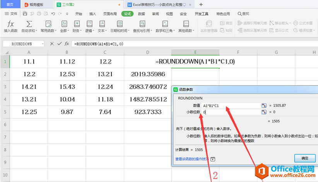This screenshot has height=182, width=318.
Task: Click the AutoSum sigma icon
Action: click(29, 24)
